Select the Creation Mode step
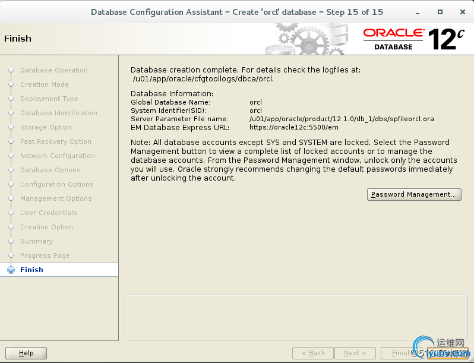Viewport: 474px width, 363px height. pyautogui.click(x=45, y=84)
